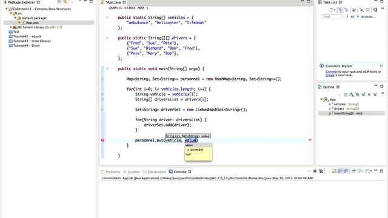This screenshot has height=218, width=388.
Task: Select Tutorial43 - Inner Classes project
Action: point(30,41)
